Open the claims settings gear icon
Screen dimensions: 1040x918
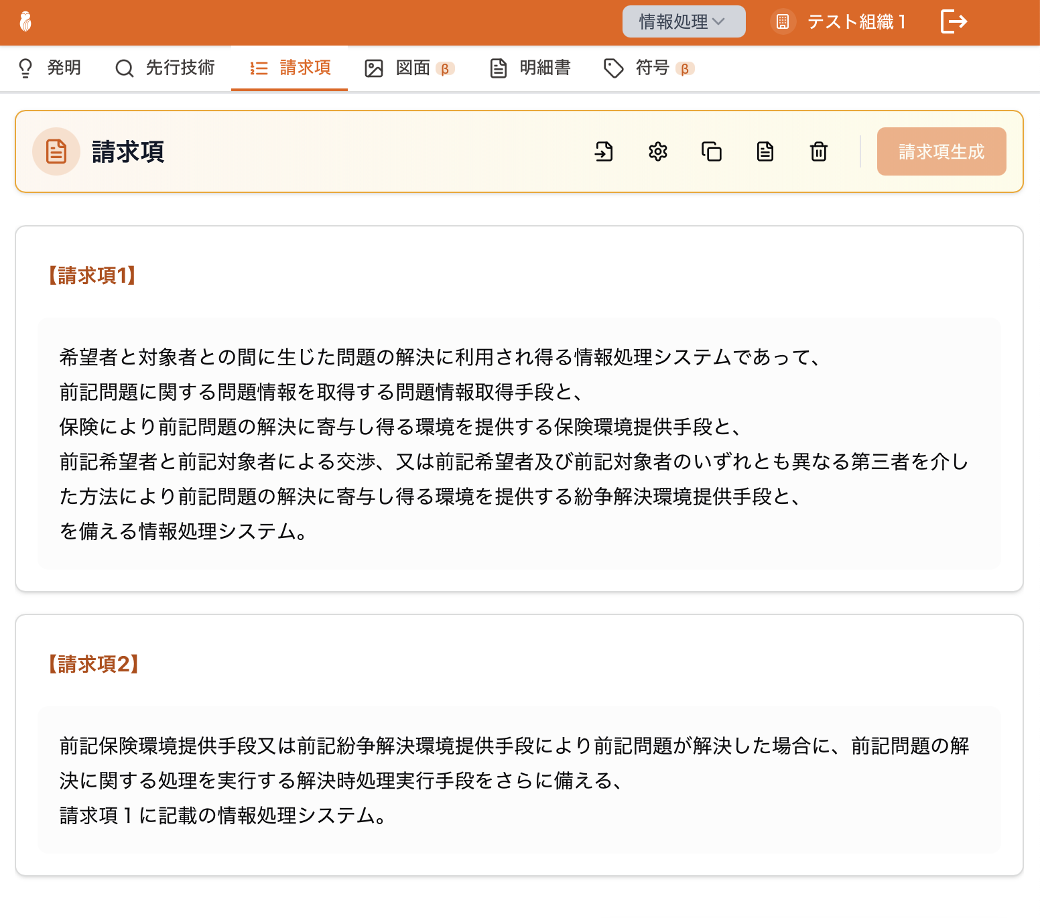pyautogui.click(x=658, y=151)
